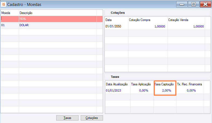Click the 01 currency code cell
This screenshot has height=123, width=212.
pos(10,25)
